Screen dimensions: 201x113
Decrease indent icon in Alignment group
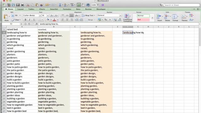[77, 20]
